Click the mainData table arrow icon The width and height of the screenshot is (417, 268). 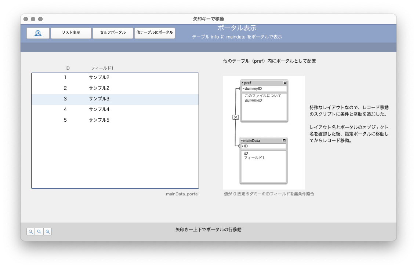242,140
